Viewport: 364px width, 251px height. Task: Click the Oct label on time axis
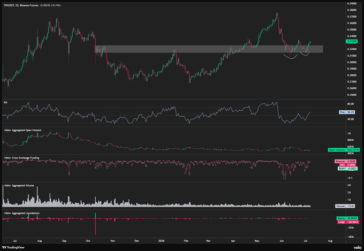click(x=88, y=241)
